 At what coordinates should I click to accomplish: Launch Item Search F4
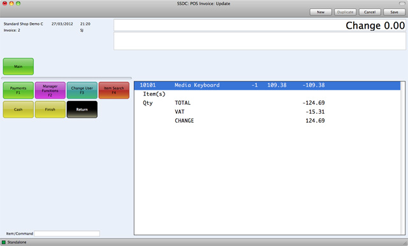click(114, 90)
